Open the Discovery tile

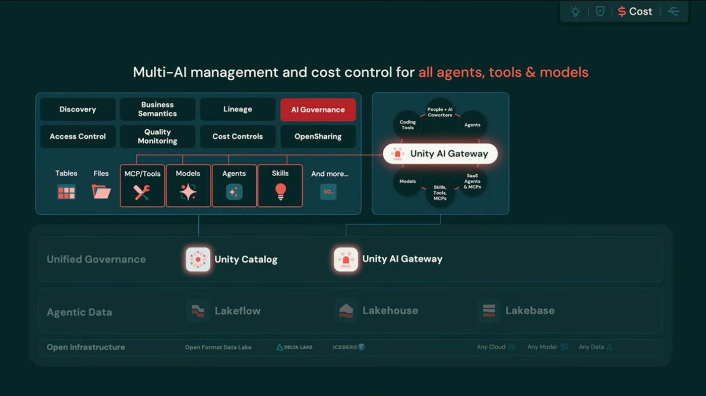78,109
